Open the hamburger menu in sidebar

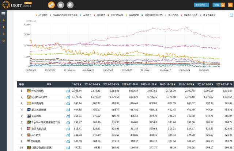3,14
